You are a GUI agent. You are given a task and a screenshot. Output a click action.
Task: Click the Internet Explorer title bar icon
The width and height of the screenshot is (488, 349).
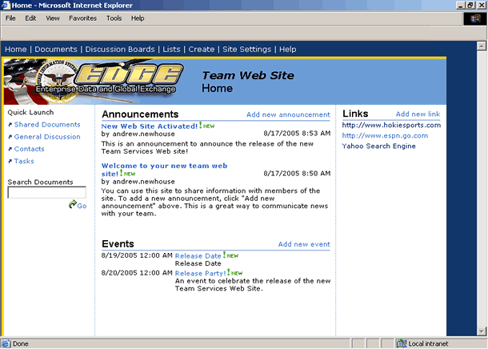[x=6, y=6]
